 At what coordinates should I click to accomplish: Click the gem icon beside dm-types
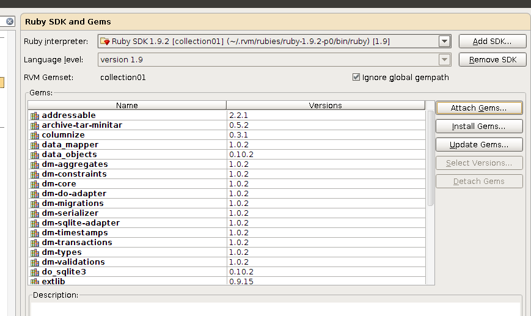pos(35,253)
